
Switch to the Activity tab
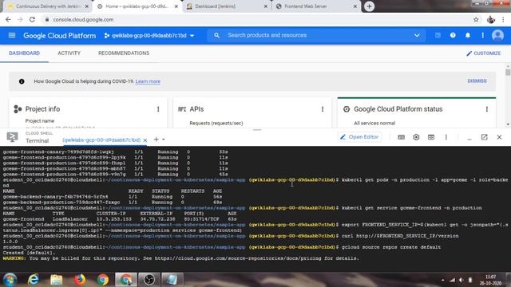pyautogui.click(x=69, y=53)
